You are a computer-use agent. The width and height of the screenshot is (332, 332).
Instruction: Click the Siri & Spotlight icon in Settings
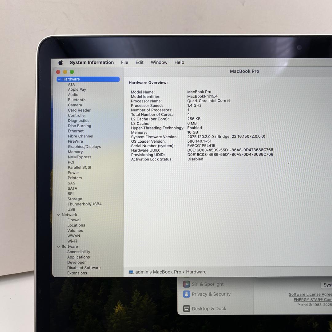(186, 284)
